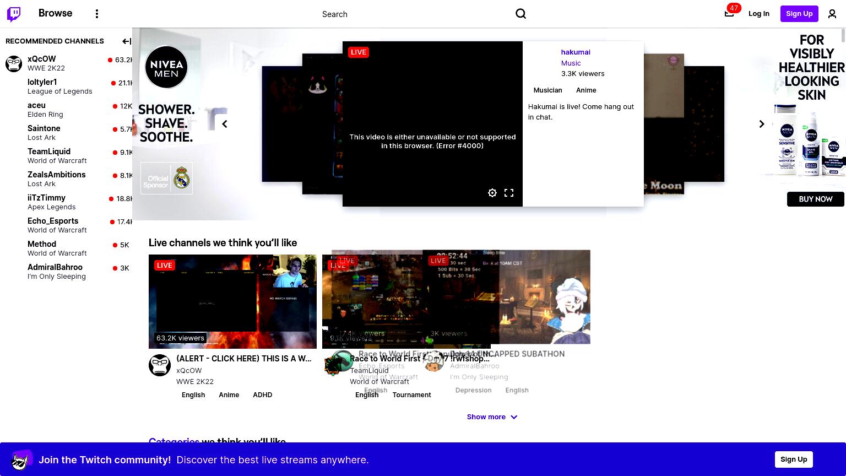Image resolution: width=846 pixels, height=476 pixels.
Task: Click Sign Up in the bottom banner
Action: coord(794,459)
